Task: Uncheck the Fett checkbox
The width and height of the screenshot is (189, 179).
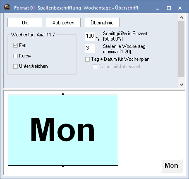Action: click(x=15, y=45)
